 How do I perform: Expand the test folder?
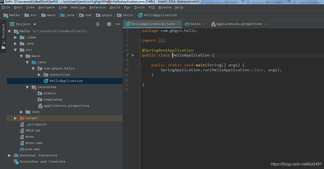[22, 112]
